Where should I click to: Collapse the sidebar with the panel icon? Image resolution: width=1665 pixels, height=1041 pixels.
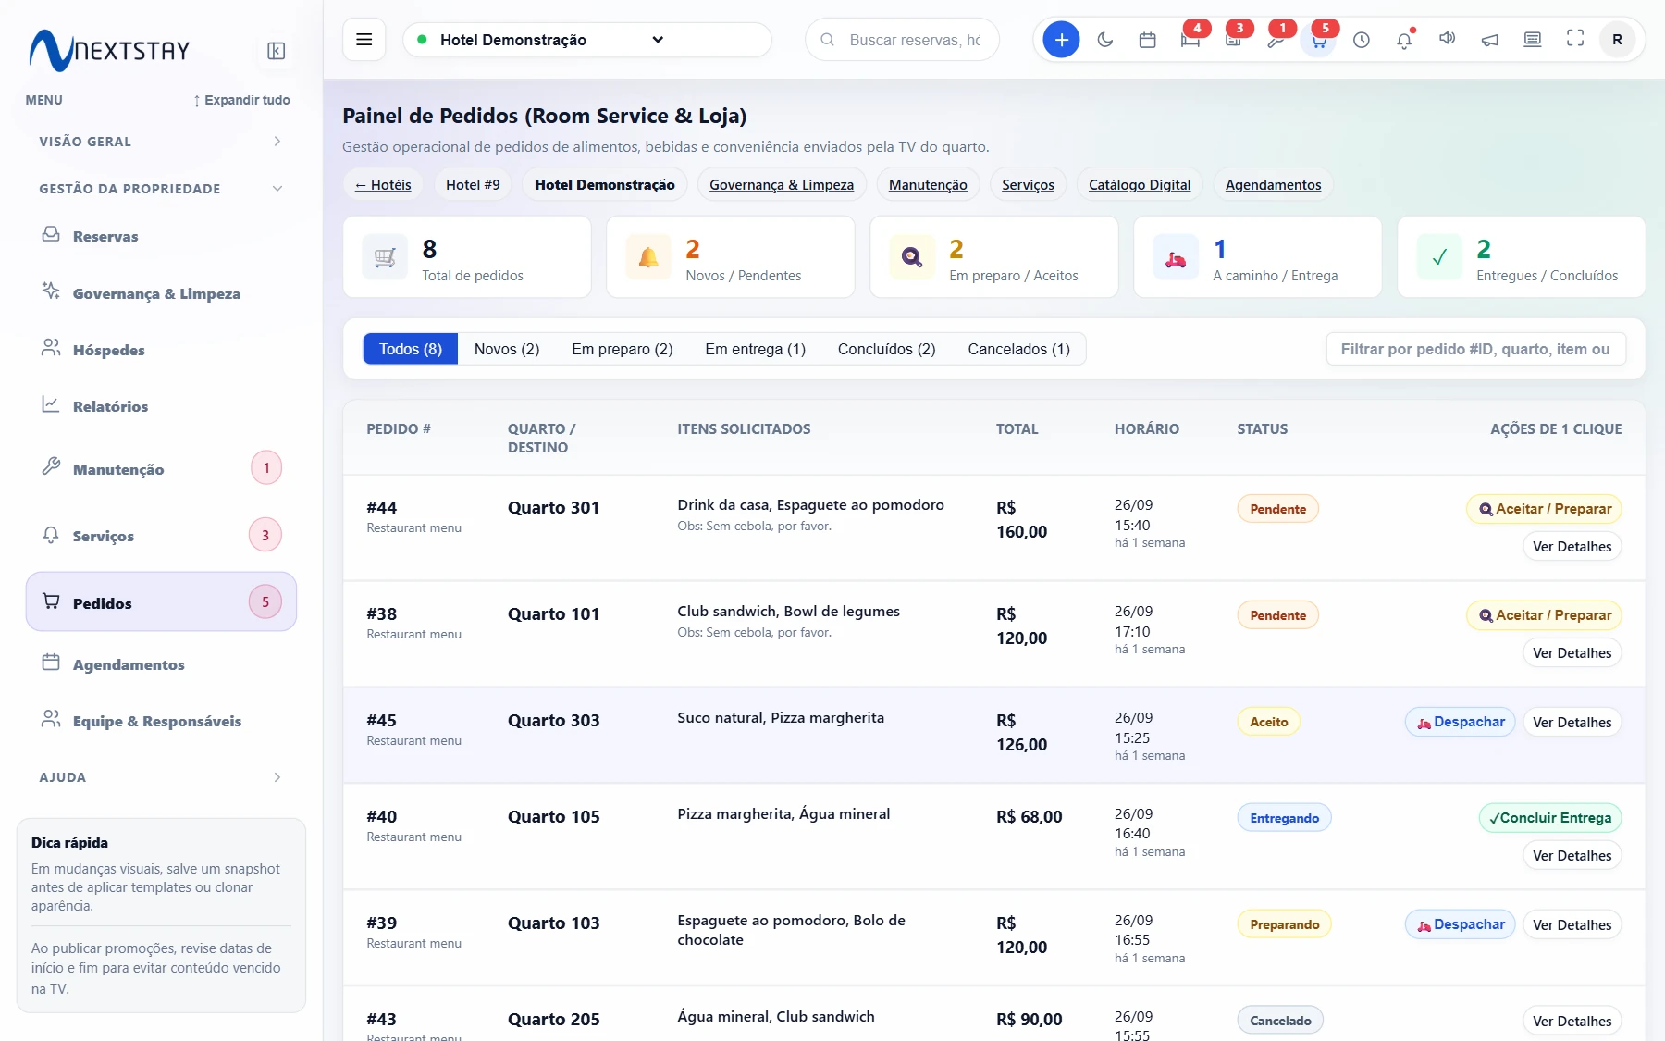[276, 51]
